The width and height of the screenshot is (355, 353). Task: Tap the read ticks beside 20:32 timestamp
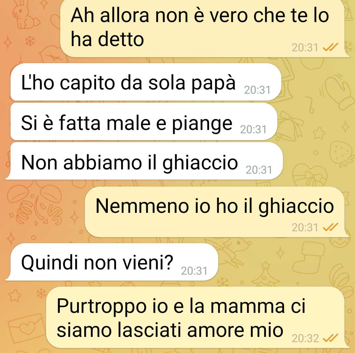(x=330, y=338)
